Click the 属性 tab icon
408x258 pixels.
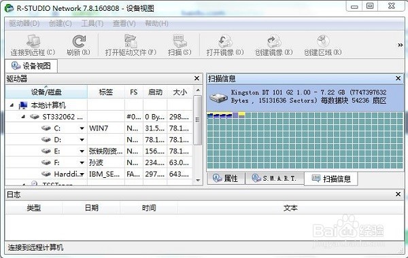[217, 179]
